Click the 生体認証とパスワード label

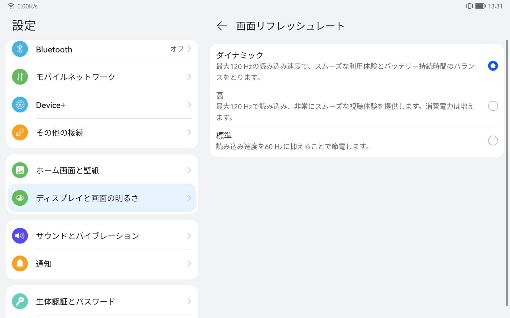click(x=75, y=301)
